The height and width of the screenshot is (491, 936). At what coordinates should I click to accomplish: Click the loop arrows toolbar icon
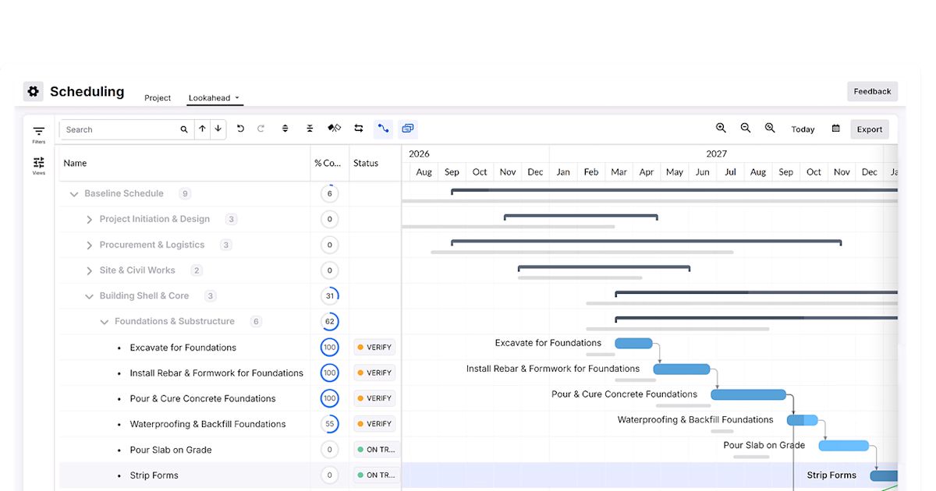(x=359, y=129)
